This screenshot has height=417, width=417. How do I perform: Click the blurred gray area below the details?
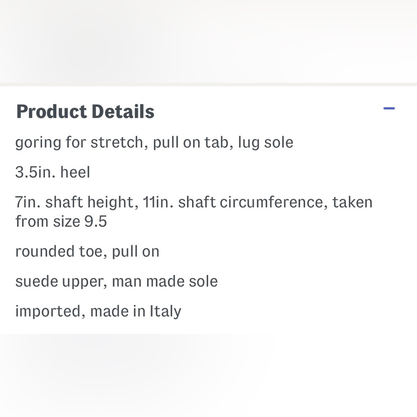pyautogui.click(x=208, y=375)
